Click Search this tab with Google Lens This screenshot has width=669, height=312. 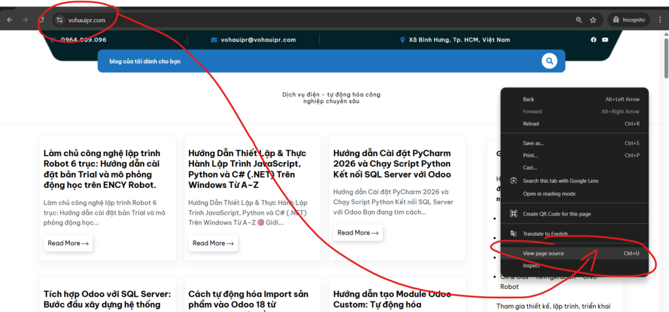pyautogui.click(x=561, y=181)
